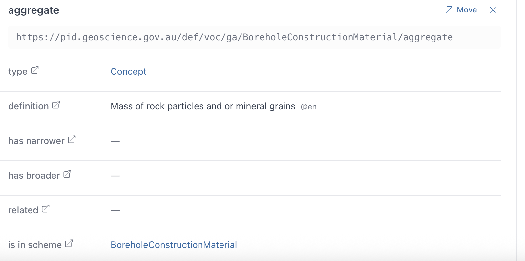Open the external link icon beside has broader

tap(67, 174)
